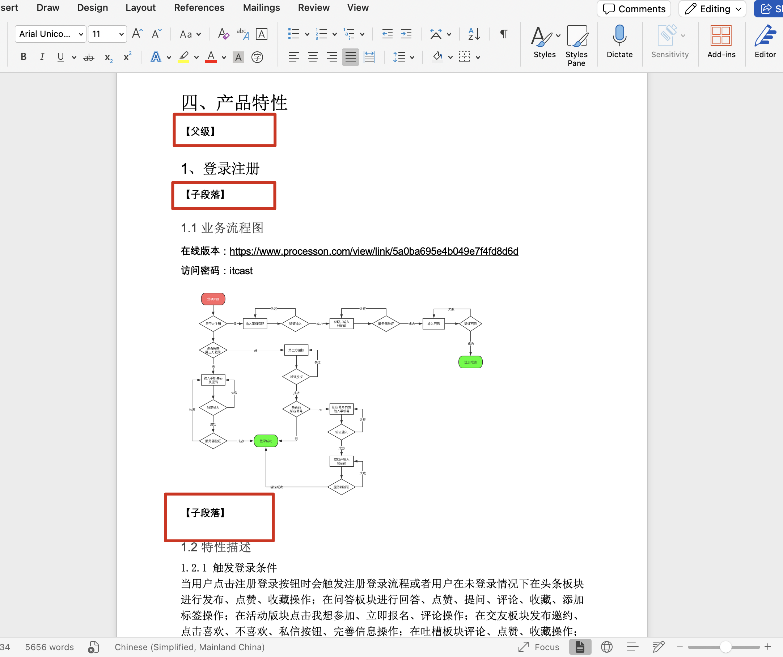Apply the red font color swatch

point(211,57)
